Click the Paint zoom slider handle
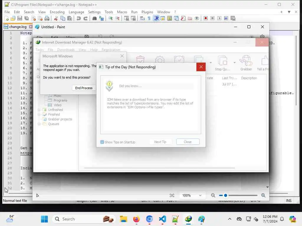302x226 pixels. coord(226,195)
